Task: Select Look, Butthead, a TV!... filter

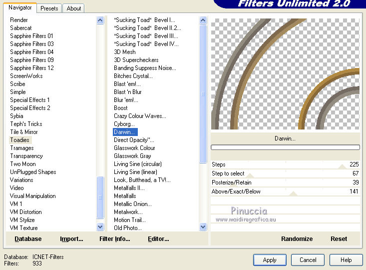Action: [x=142, y=180]
